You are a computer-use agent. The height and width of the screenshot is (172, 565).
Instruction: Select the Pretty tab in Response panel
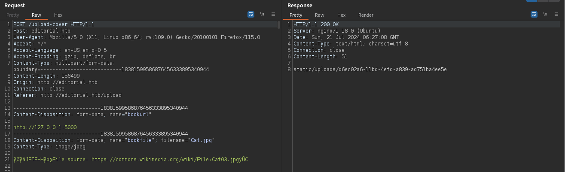(296, 15)
